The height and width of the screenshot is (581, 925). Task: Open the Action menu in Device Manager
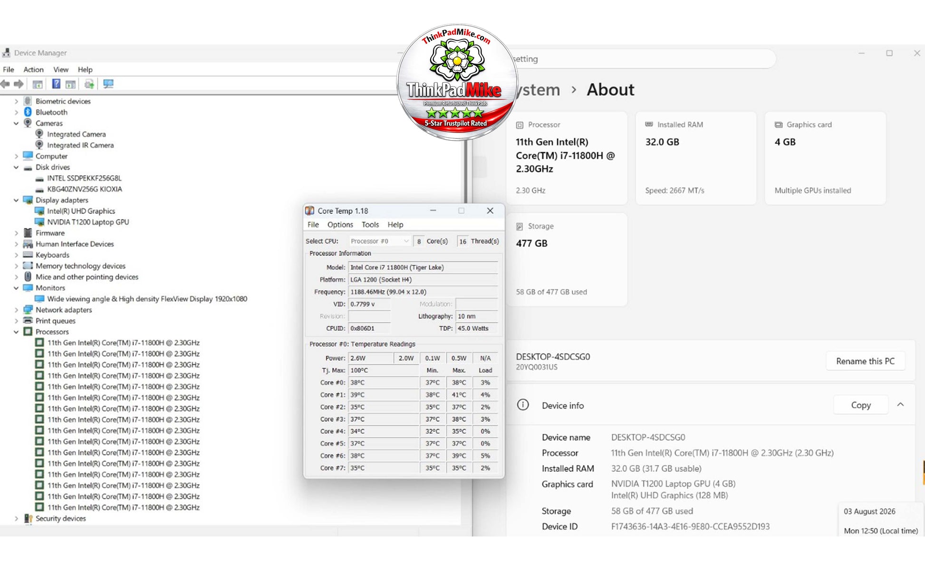click(33, 69)
